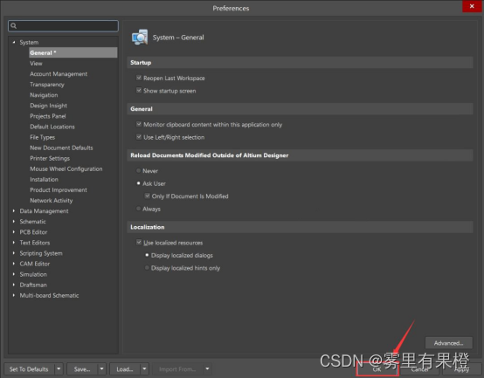The height and width of the screenshot is (378, 484).
Task: Select the PCB Editor category label
Action: tap(33, 232)
